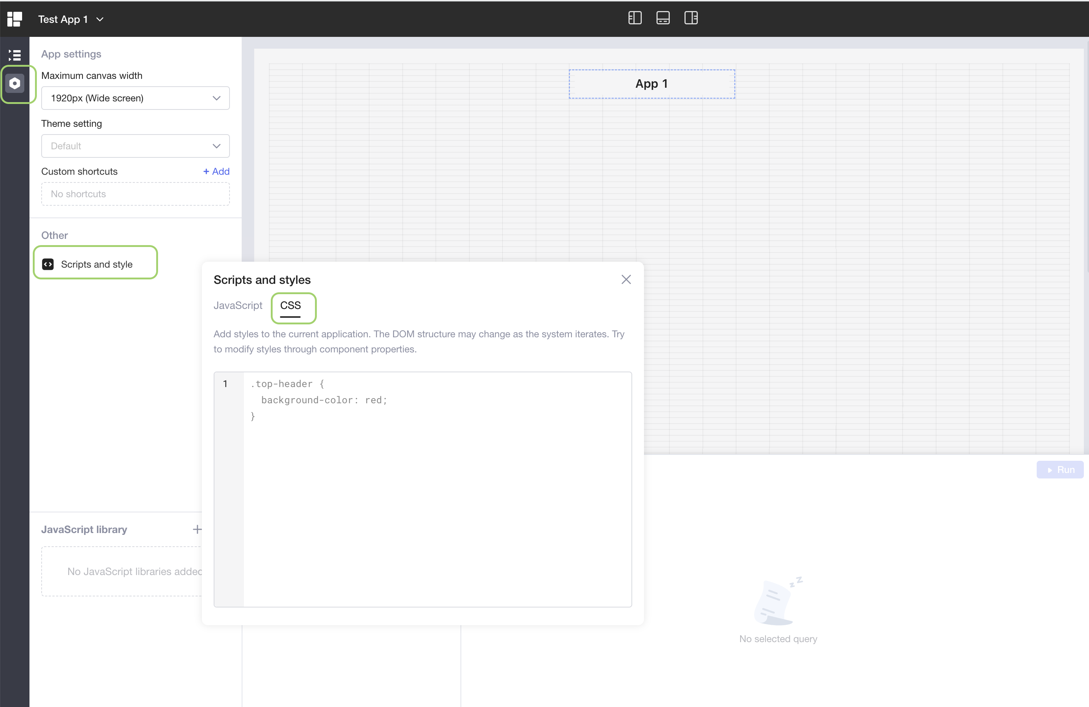Open the Test App 1 name dropdown

[71, 19]
